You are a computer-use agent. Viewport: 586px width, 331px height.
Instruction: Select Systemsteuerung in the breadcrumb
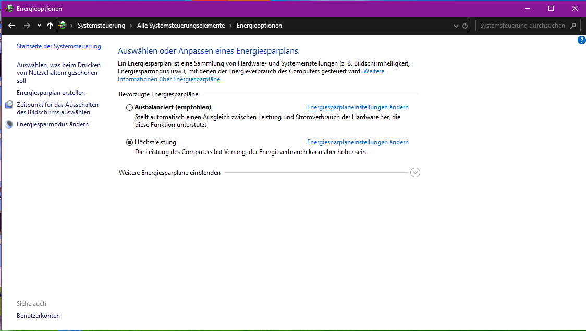101,26
